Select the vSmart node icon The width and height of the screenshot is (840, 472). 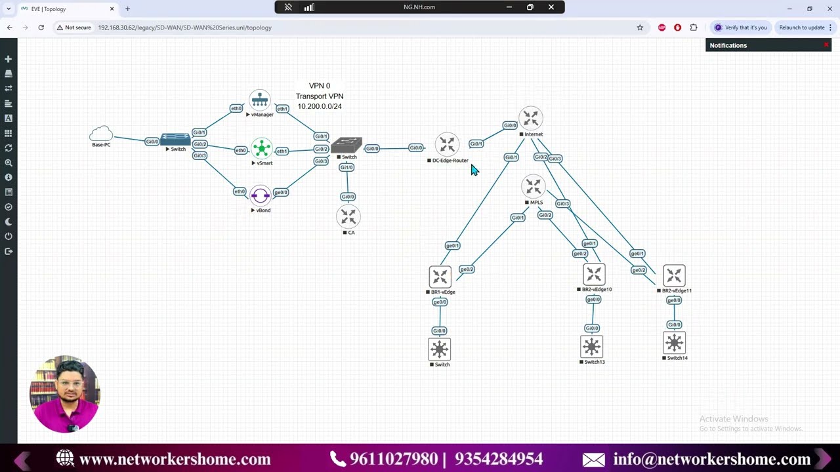tap(262, 149)
